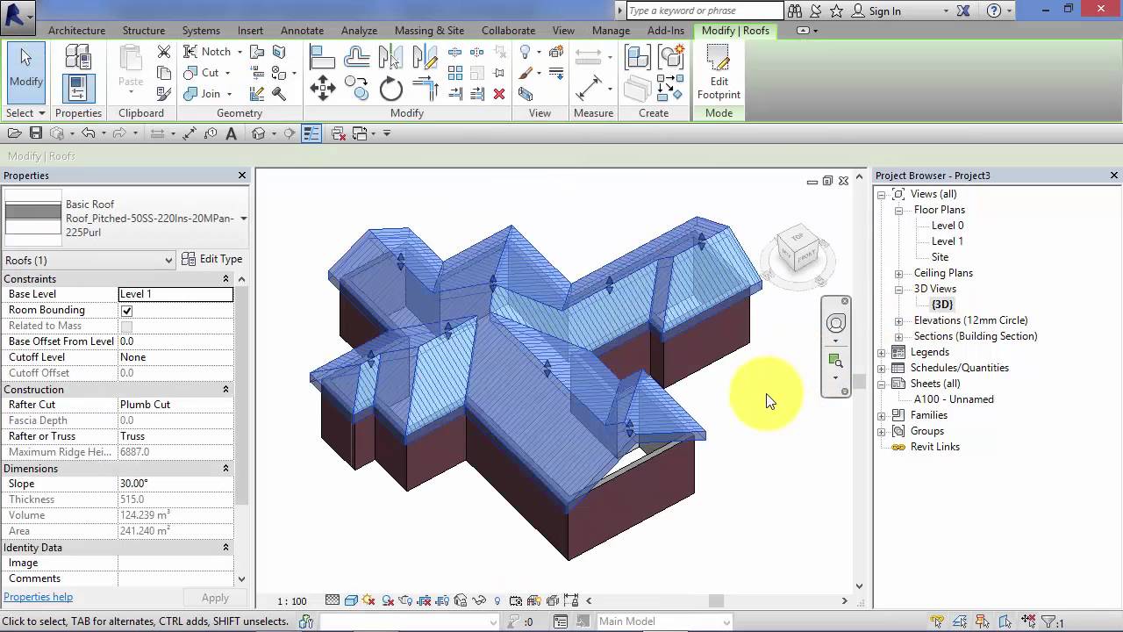This screenshot has height=632, width=1123.
Task: Click the Detail Level icon in view control bar
Action: 333,600
